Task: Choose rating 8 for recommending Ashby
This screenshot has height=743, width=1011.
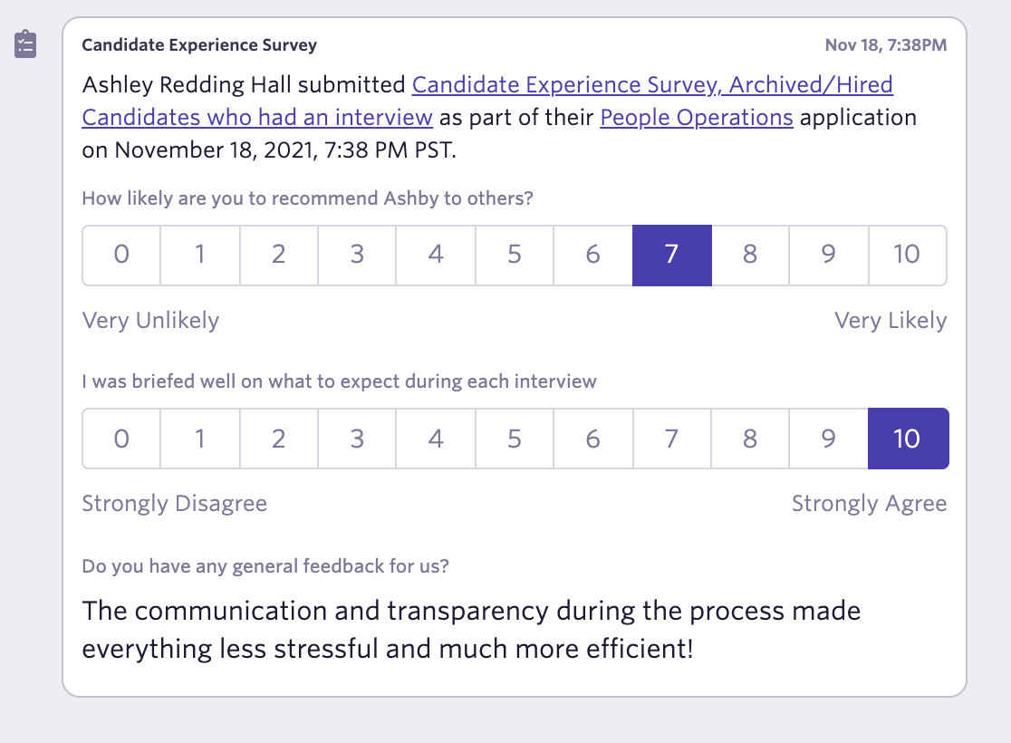Action: pos(750,256)
